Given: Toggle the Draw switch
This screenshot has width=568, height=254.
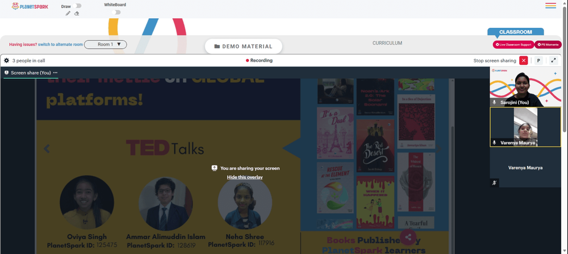Looking at the screenshot, I should tap(77, 6).
